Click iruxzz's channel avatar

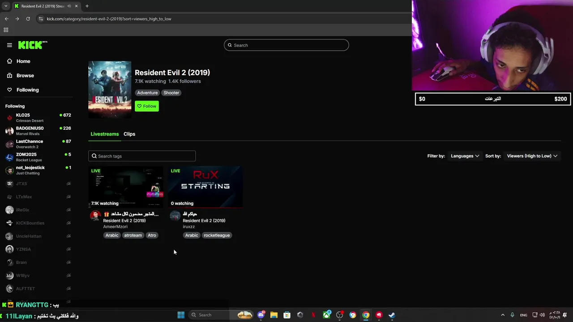(x=175, y=216)
